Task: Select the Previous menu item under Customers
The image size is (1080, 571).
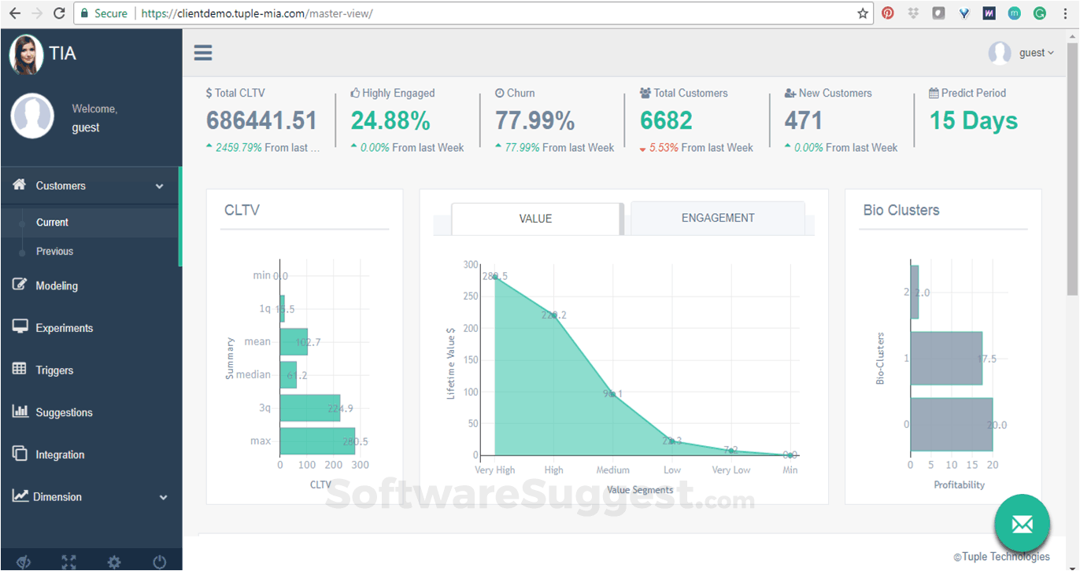Action: 54,251
